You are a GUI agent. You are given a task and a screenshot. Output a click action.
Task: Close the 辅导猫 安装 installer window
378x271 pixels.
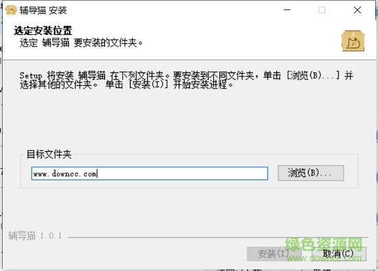(x=357, y=10)
